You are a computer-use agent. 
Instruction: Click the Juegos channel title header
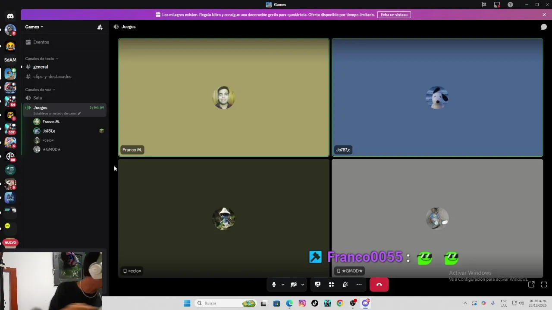129,27
